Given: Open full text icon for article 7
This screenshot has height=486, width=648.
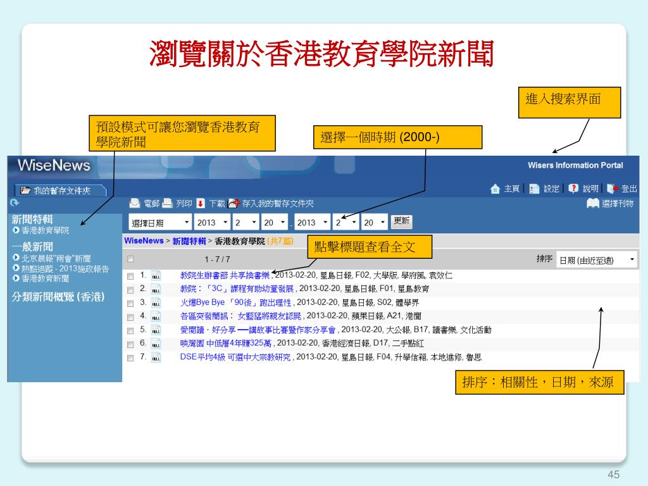Looking at the screenshot, I should (x=156, y=357).
